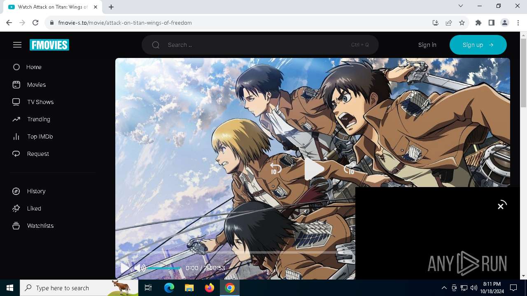Open Chrome extensions puzzle icon
Screen dimensions: 527x296
[478, 23]
